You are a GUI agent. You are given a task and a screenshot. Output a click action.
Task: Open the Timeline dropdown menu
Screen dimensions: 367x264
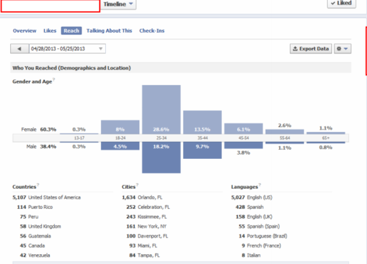pyautogui.click(x=118, y=4)
